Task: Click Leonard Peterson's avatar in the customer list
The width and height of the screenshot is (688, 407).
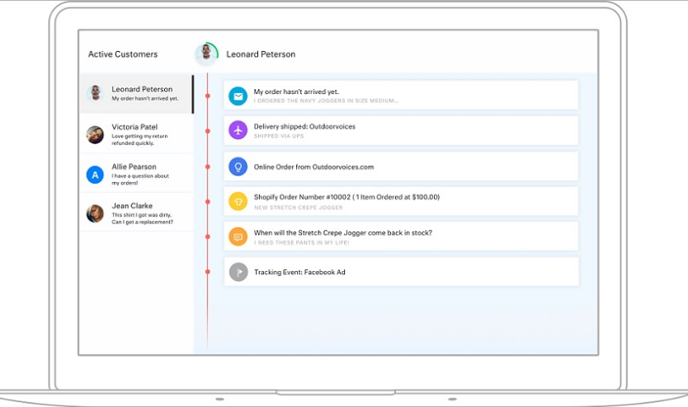Action: [x=95, y=93]
